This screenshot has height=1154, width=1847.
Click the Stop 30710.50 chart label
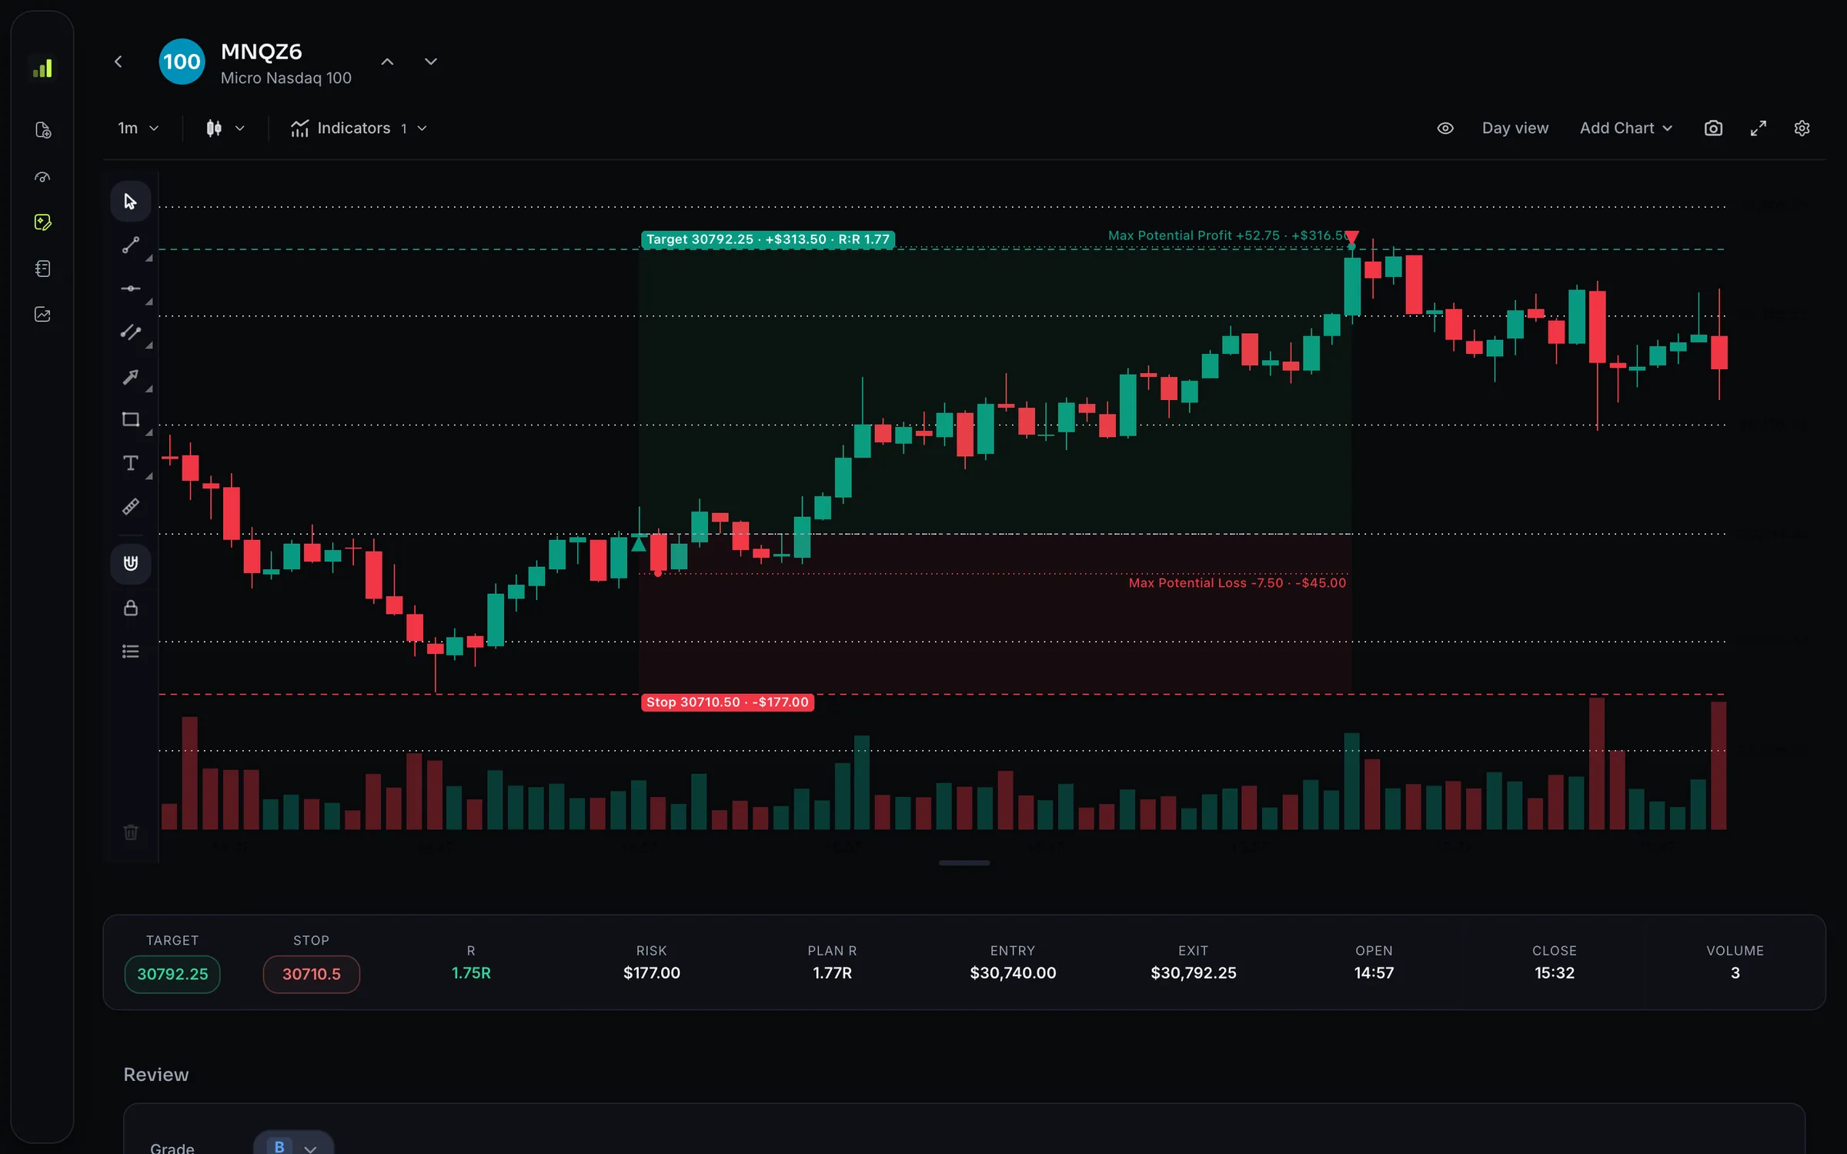coord(727,702)
